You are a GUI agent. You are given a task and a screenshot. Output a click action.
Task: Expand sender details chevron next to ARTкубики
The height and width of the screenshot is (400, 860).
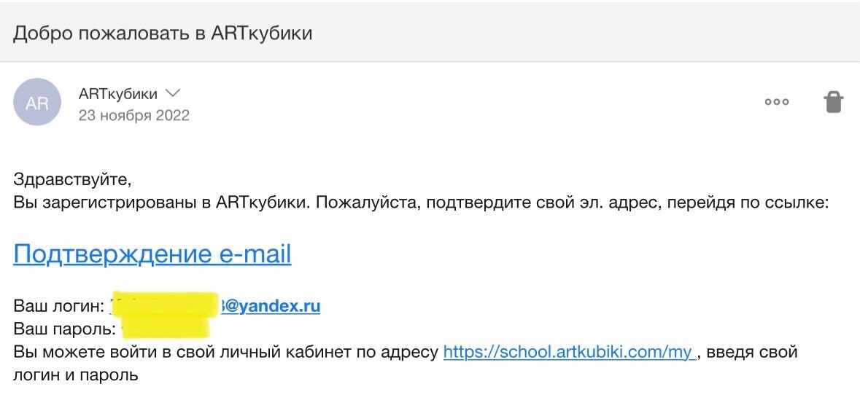[x=173, y=93]
